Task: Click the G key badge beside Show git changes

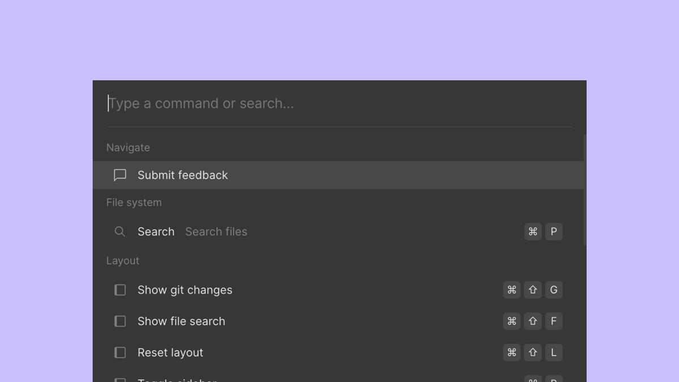Action: click(553, 290)
